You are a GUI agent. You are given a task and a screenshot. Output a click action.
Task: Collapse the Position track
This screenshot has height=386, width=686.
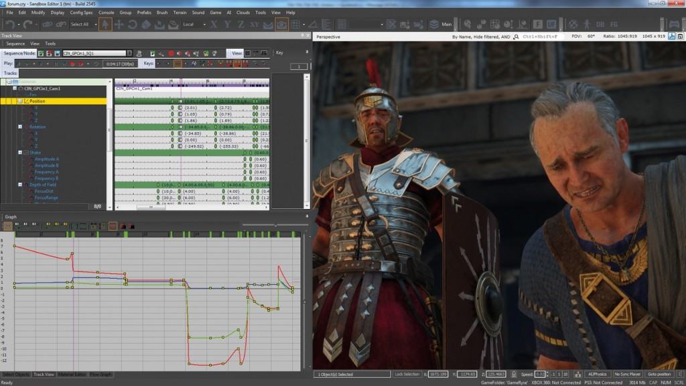20,101
